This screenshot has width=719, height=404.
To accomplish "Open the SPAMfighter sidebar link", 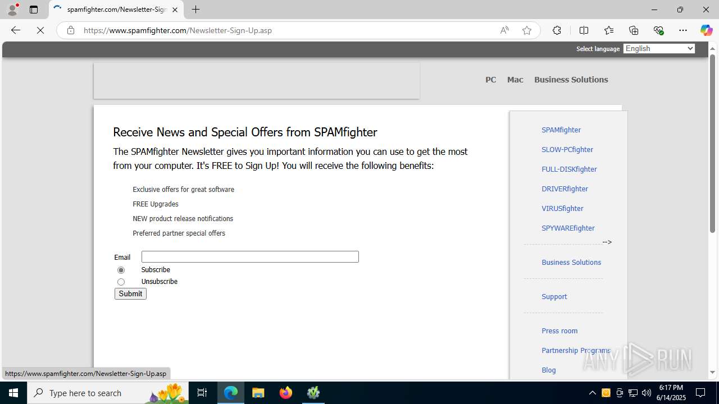I will click(561, 130).
